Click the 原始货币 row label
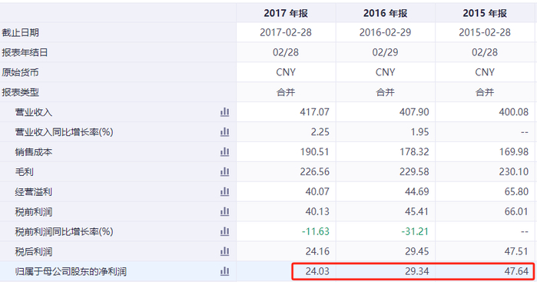This screenshot has height=282, width=537. [x=20, y=72]
